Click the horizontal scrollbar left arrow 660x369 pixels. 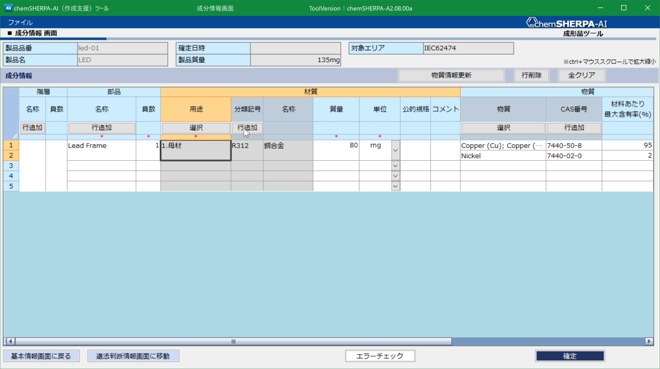coord(11,341)
